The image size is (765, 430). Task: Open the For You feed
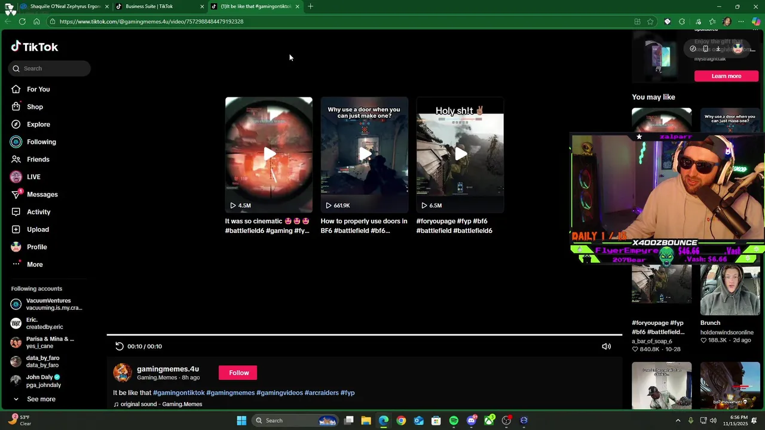tap(38, 89)
